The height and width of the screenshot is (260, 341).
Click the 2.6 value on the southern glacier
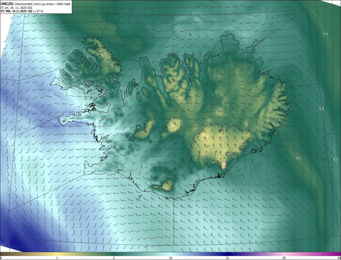tap(165, 188)
